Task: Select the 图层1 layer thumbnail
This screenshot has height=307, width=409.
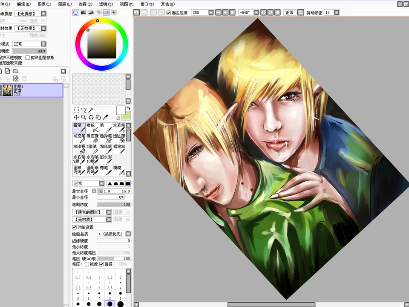Action: [8, 90]
